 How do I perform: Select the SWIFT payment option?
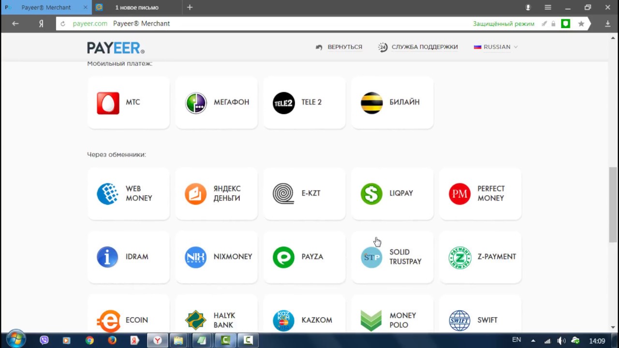tap(480, 314)
